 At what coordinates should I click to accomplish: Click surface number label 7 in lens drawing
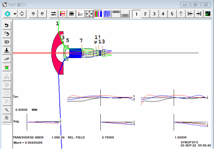click(x=81, y=41)
